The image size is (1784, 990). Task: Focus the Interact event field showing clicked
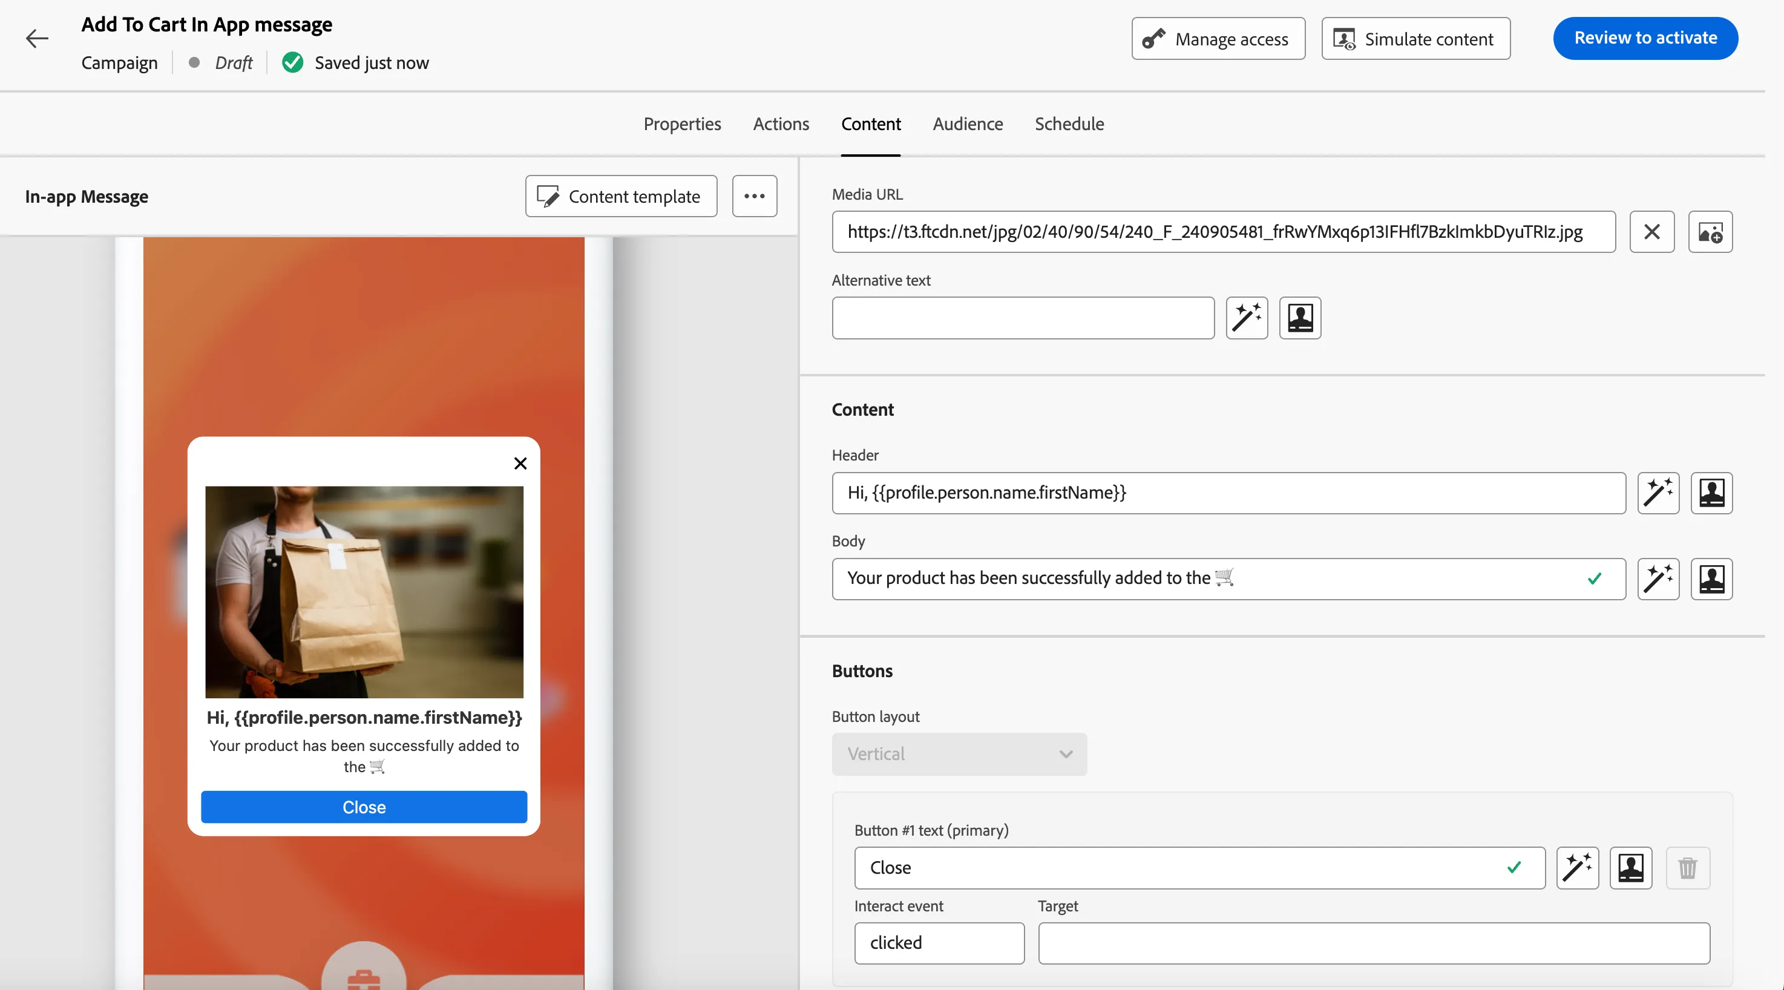coord(939,943)
